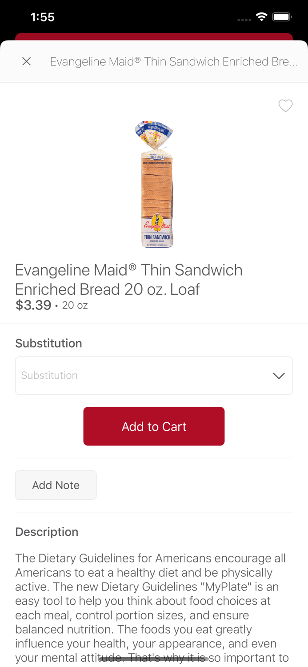The width and height of the screenshot is (308, 667).
Task: Tap the $3.39 price text
Action: [x=33, y=305]
